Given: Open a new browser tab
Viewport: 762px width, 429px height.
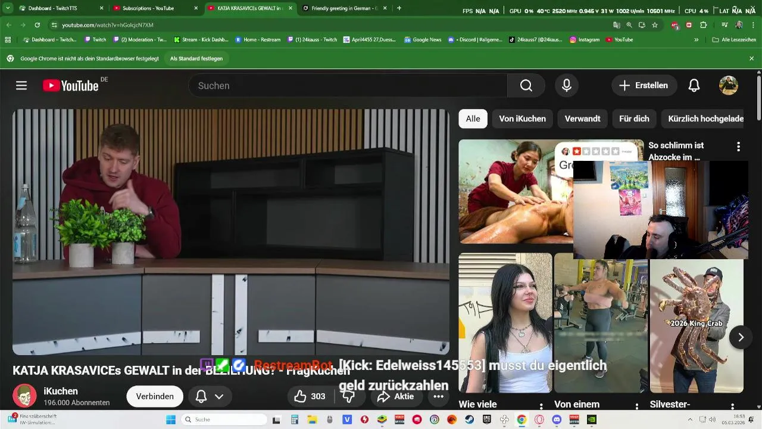Looking at the screenshot, I should click(399, 8).
